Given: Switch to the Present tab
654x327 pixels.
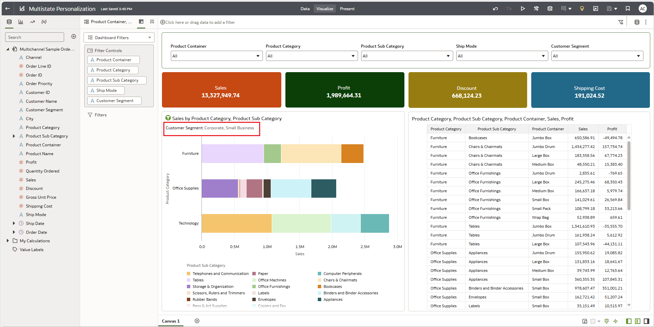Looking at the screenshot, I should 347,9.
